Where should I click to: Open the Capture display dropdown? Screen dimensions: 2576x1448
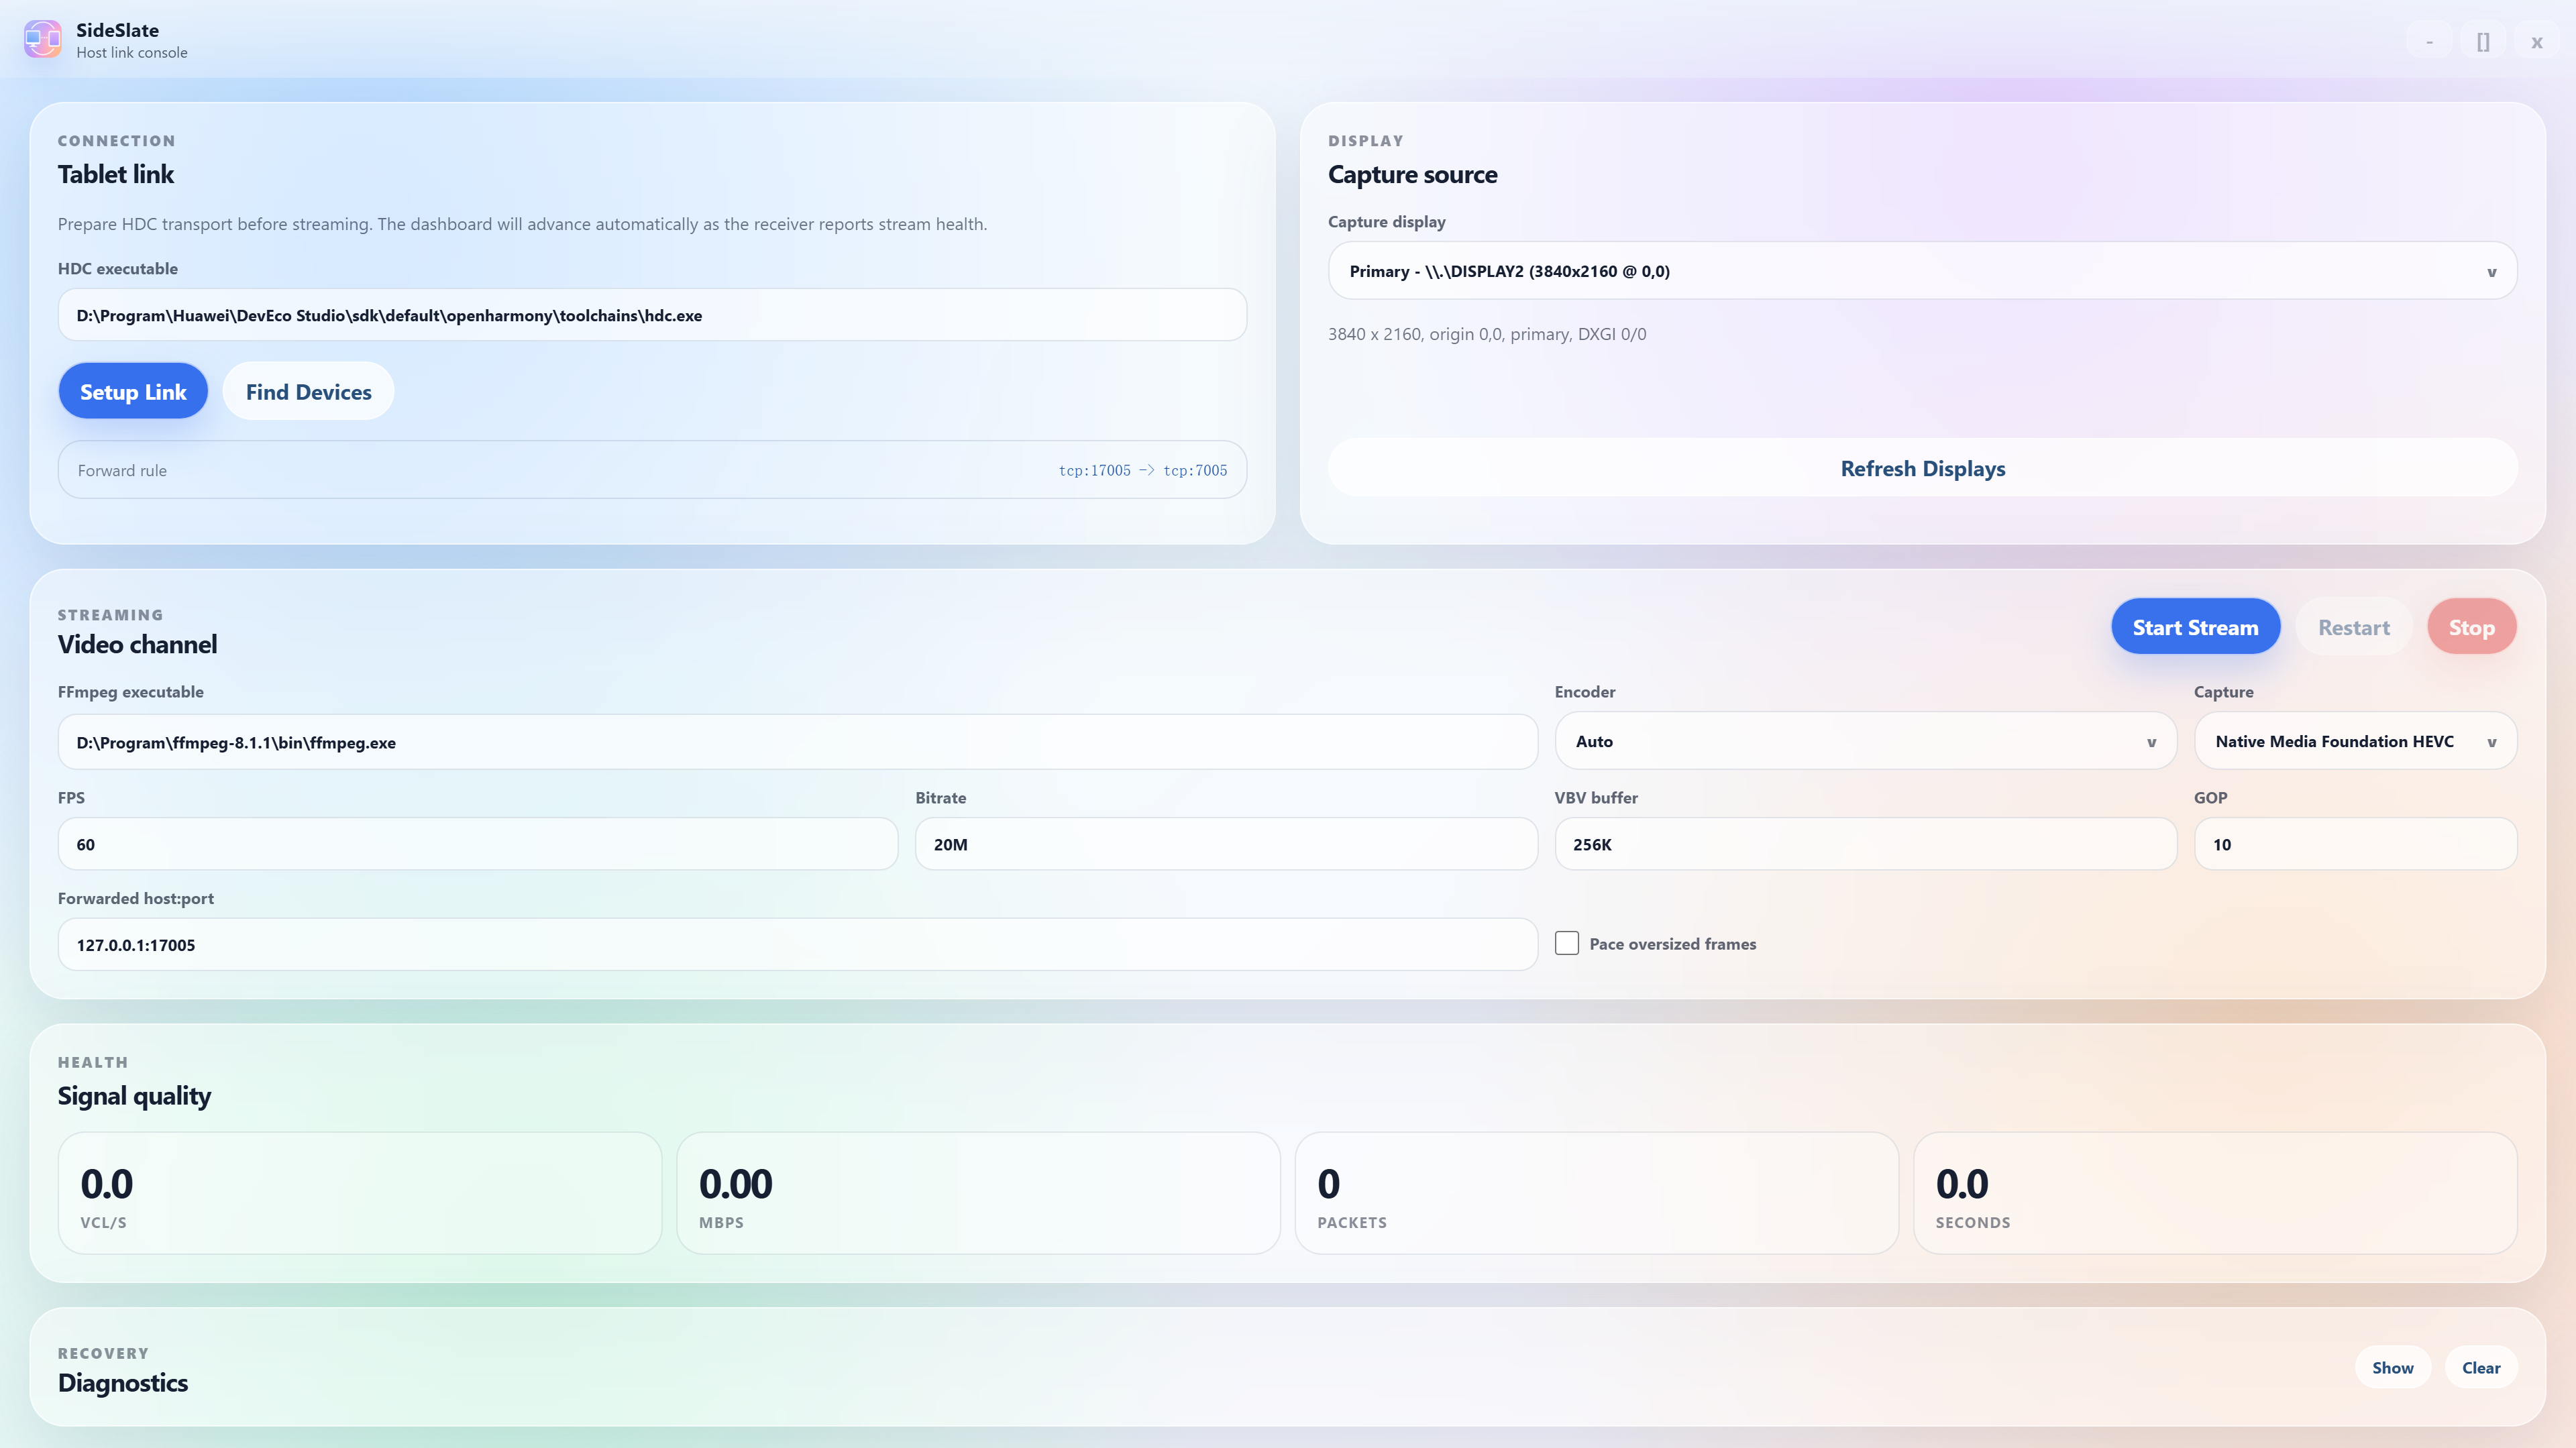(1922, 271)
